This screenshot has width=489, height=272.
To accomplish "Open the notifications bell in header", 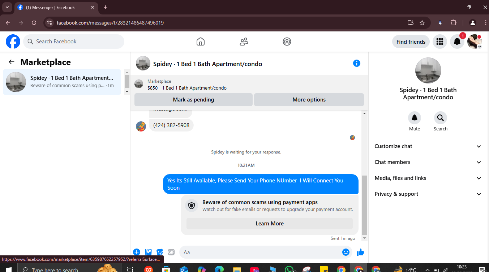I will click(457, 42).
